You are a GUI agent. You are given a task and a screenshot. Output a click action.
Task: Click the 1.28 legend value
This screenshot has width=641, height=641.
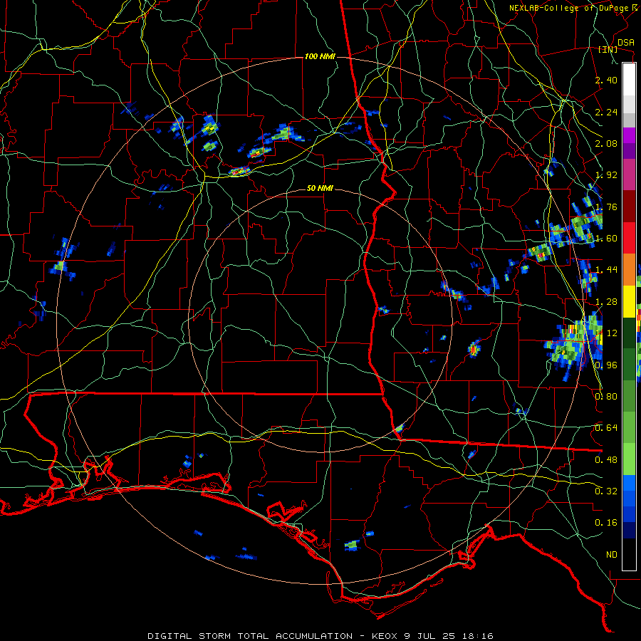(x=606, y=302)
